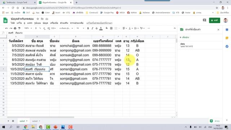Screen dimensions: 231x130
Task: Open the 123 number format dropdown
Action: click(53, 28)
